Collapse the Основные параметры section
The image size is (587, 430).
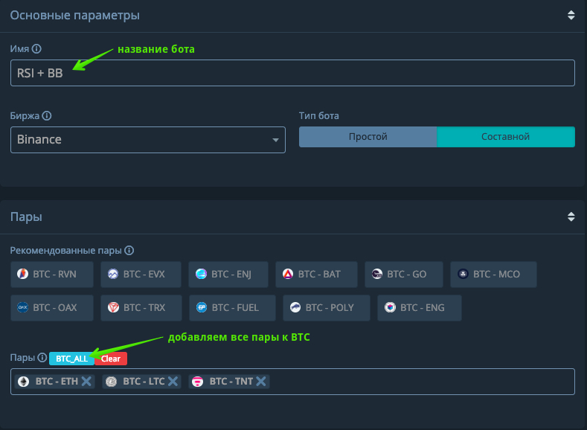coord(571,15)
